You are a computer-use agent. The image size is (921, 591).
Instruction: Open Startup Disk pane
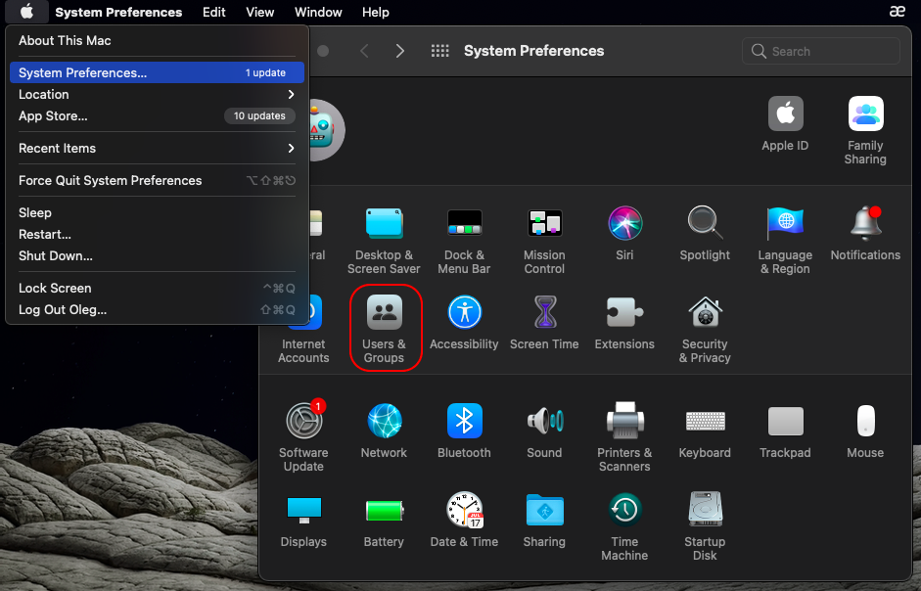[705, 525]
